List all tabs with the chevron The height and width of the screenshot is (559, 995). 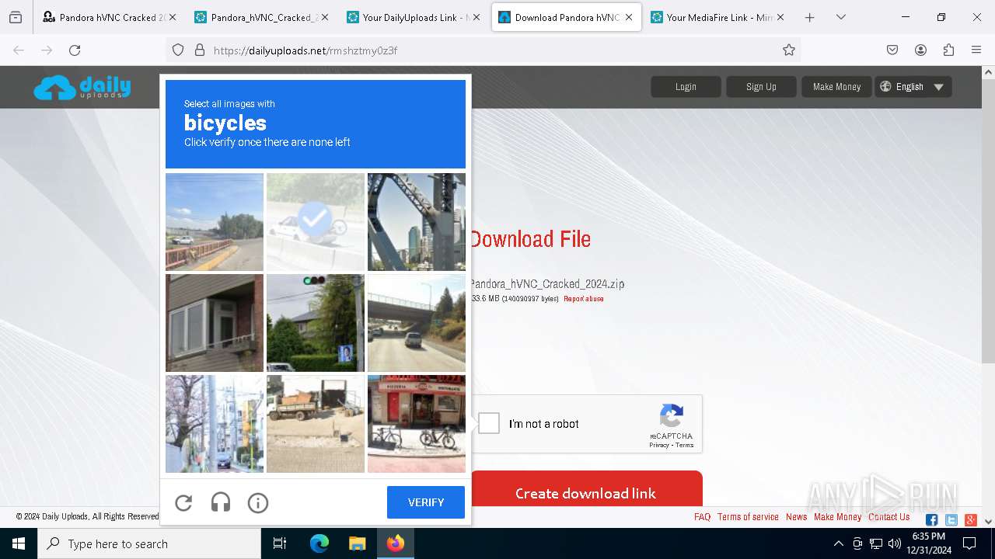[x=841, y=17]
